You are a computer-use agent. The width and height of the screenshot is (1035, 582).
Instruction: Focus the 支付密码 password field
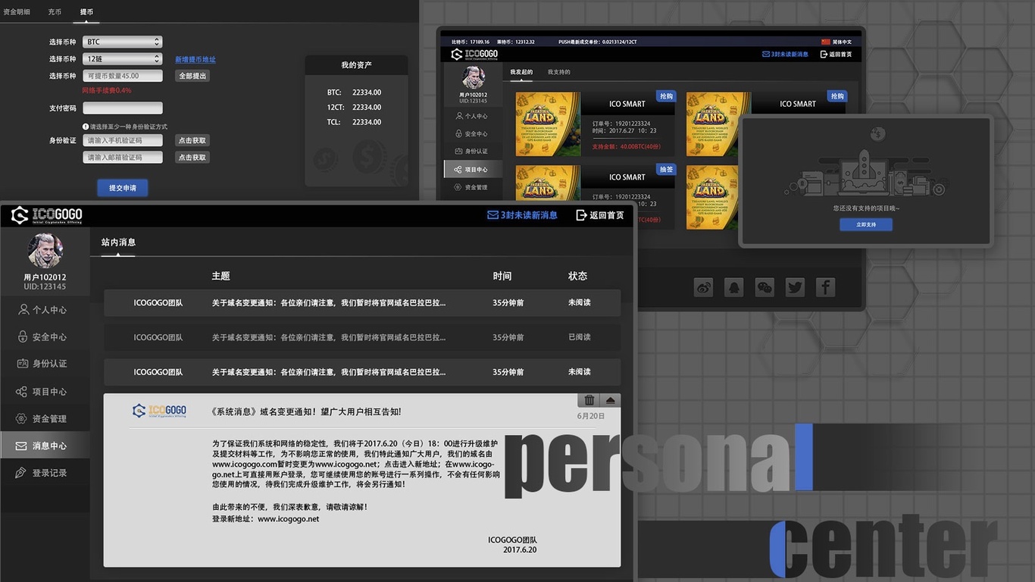[123, 108]
